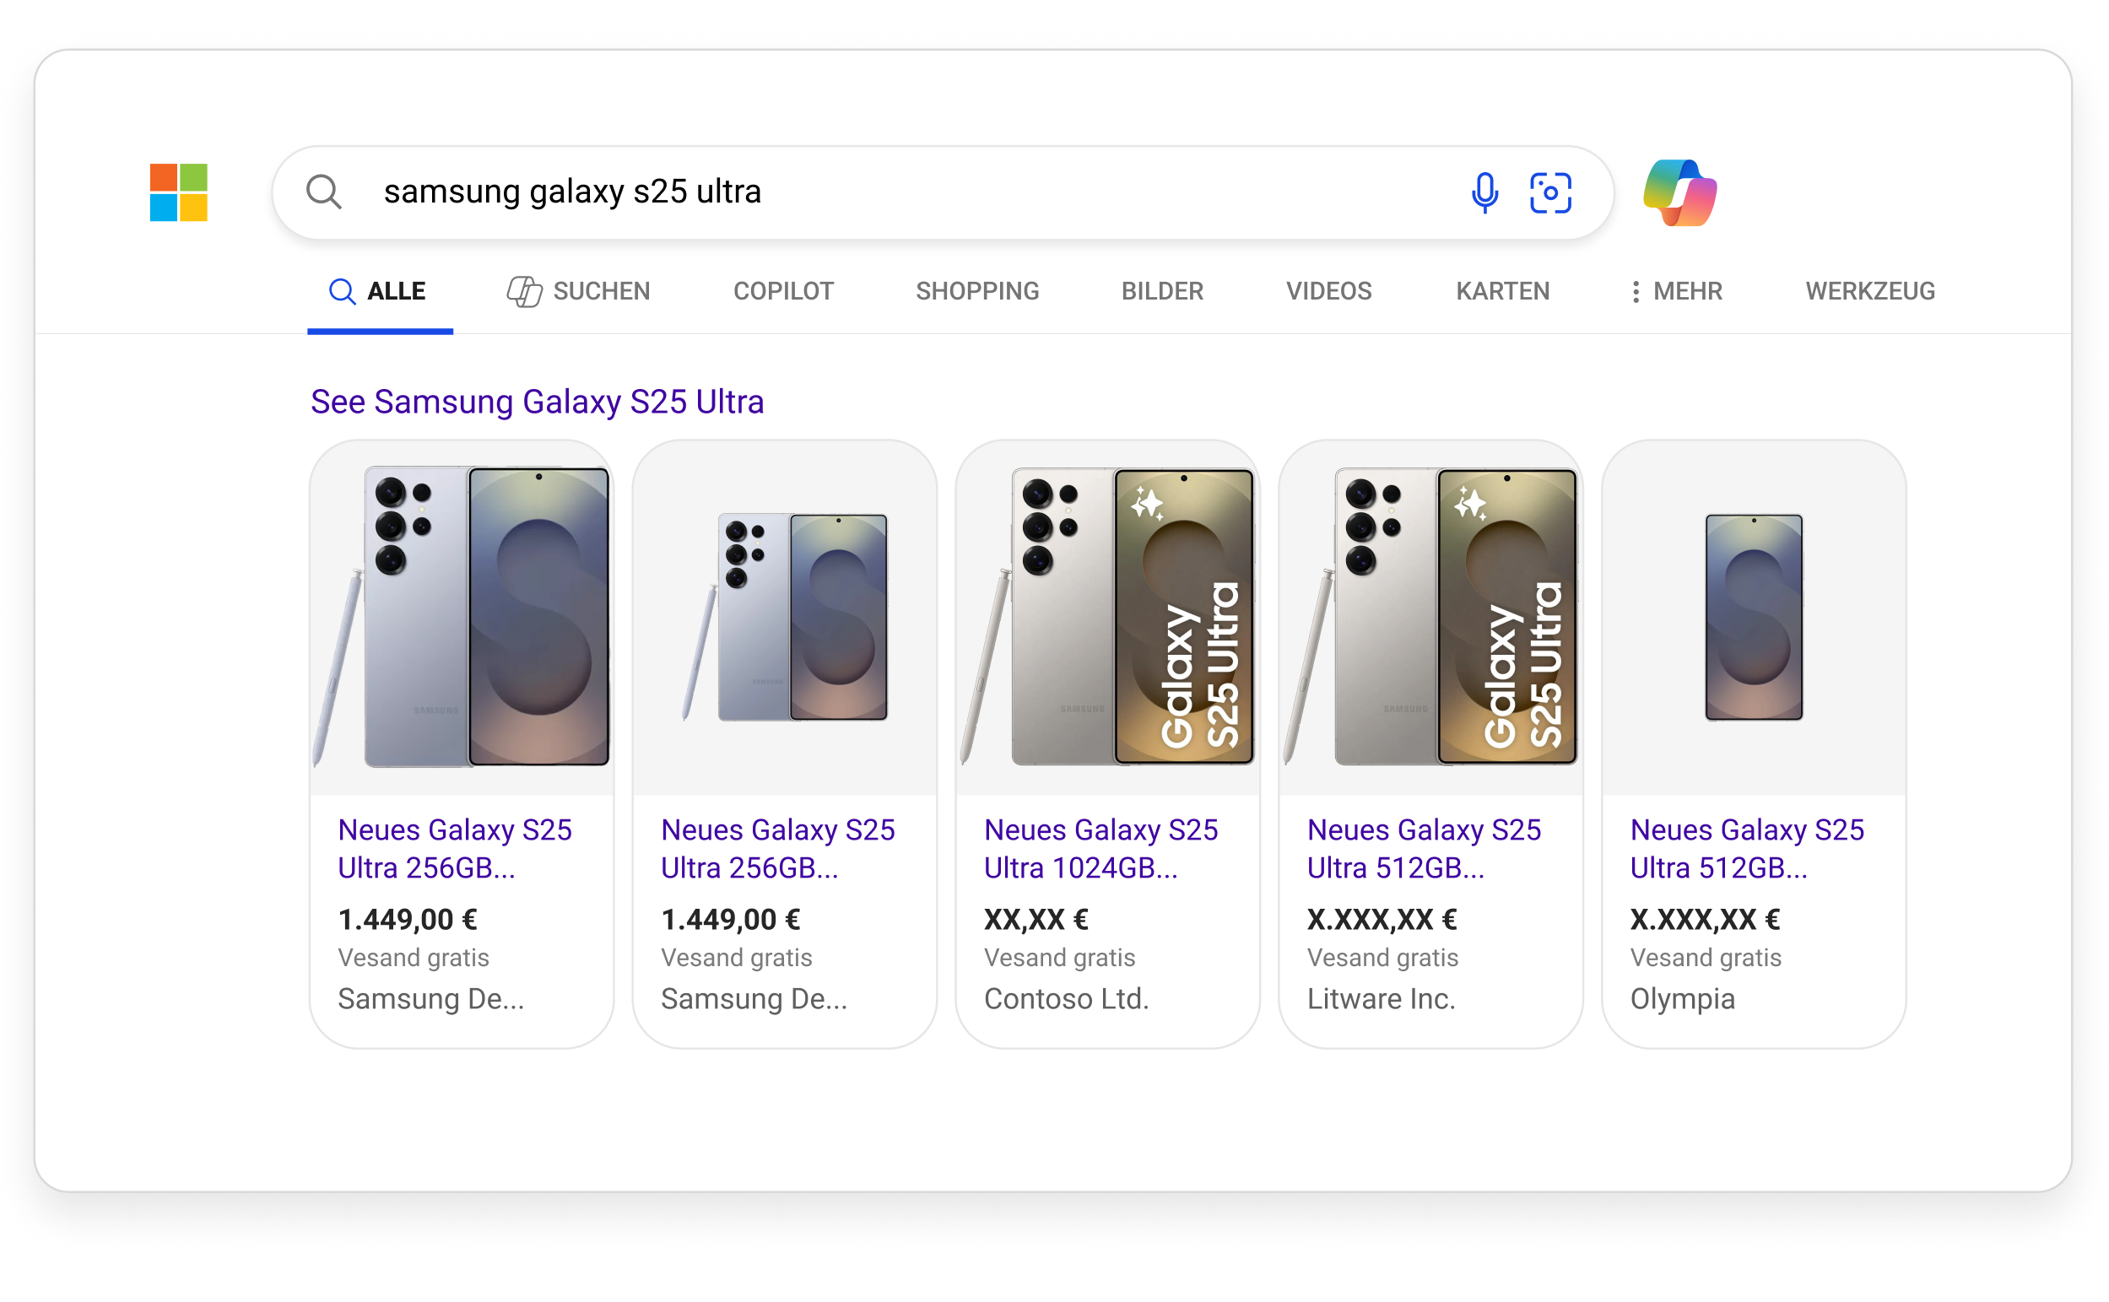
Task: Click the Microsoft logo
Action: [x=178, y=192]
